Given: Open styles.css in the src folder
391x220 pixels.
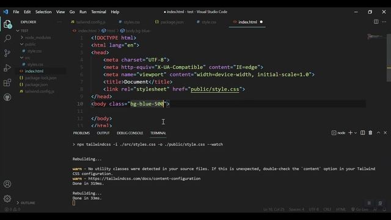Looking at the screenshot, I should pyautogui.click(x=35, y=64).
